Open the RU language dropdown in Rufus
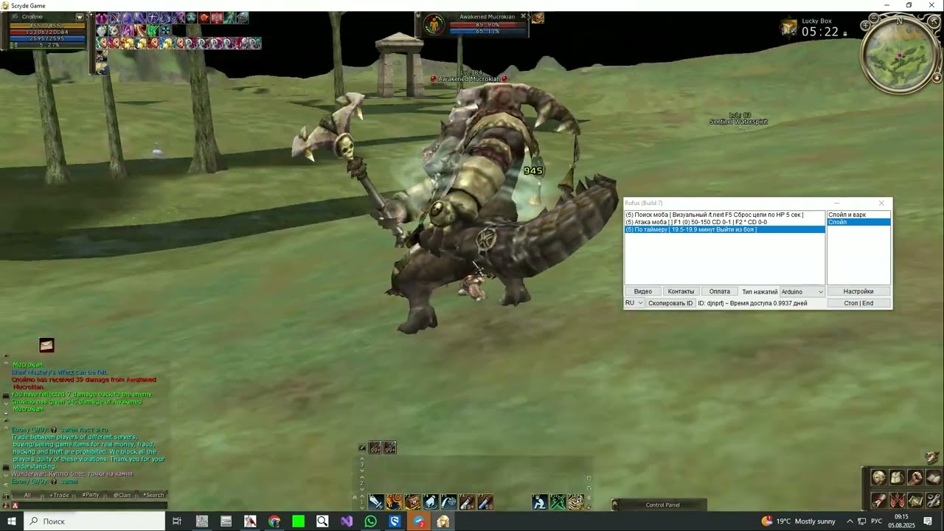944x531 pixels. point(634,303)
